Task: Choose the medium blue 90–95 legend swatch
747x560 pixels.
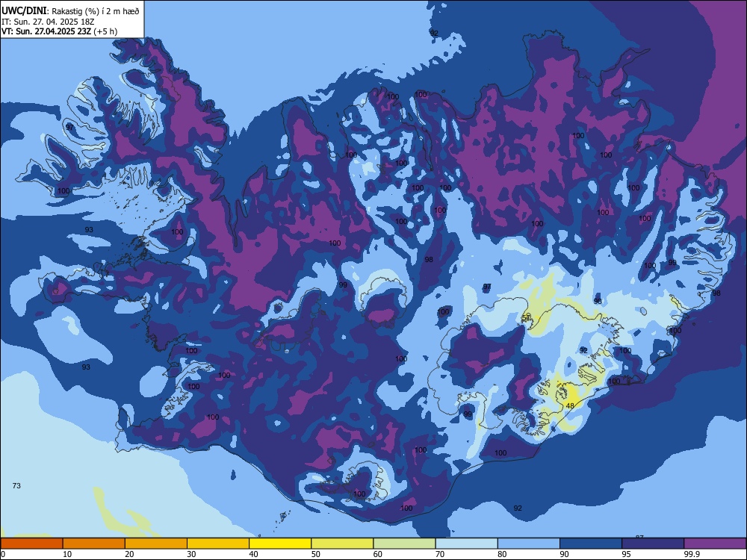Action: (591, 544)
